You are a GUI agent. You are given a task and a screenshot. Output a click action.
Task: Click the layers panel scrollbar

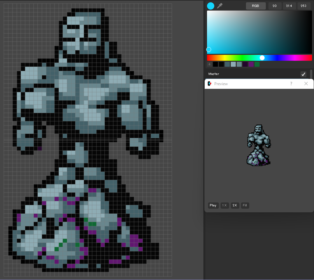pyautogui.click(x=311, y=74)
